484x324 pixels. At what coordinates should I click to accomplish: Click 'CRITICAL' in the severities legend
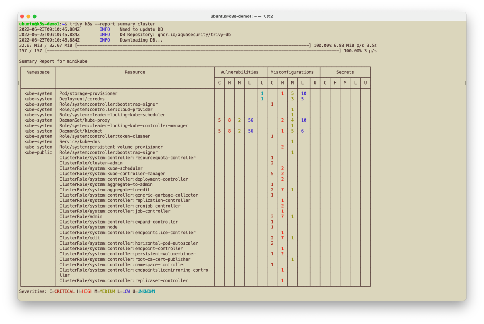(65, 291)
